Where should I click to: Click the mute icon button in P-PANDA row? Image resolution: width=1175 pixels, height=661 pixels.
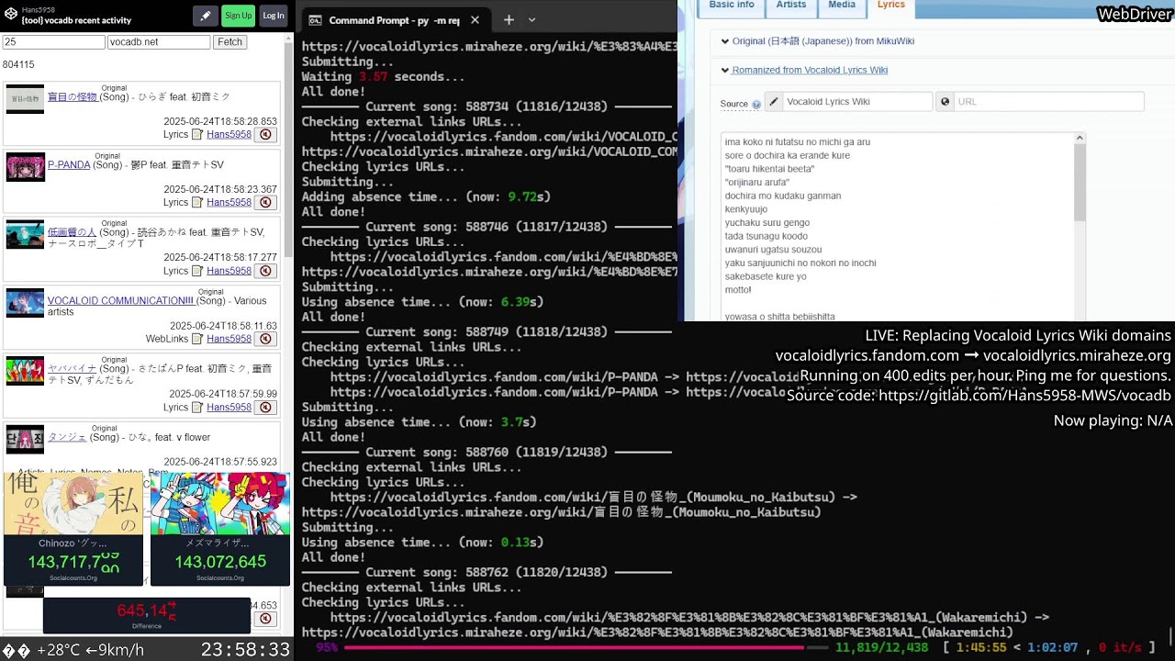point(265,202)
